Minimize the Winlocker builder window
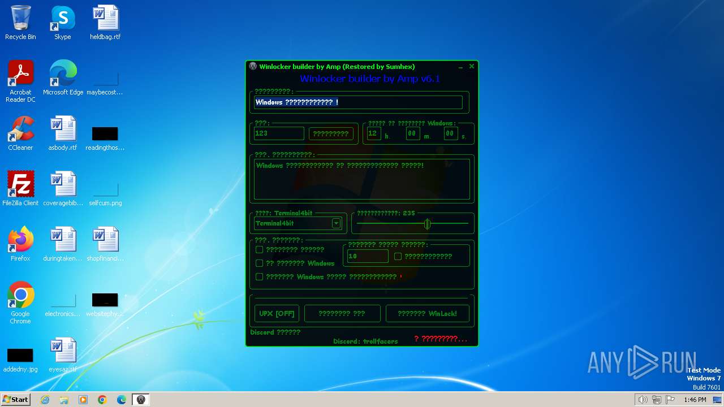This screenshot has height=407, width=724. coord(461,67)
